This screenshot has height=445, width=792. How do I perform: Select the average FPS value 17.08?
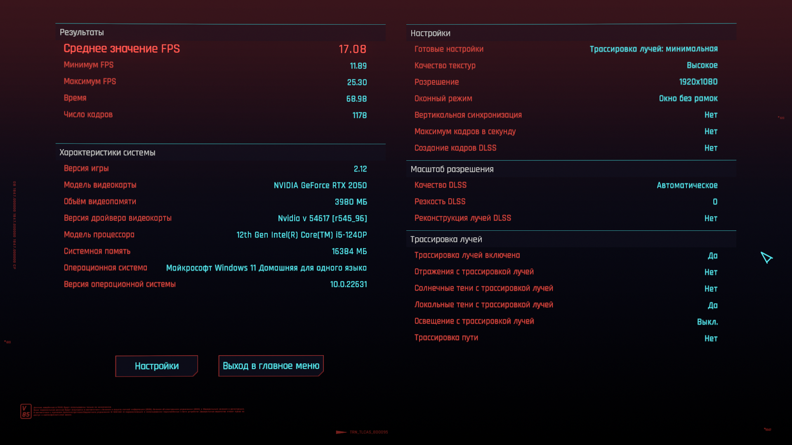coord(353,49)
